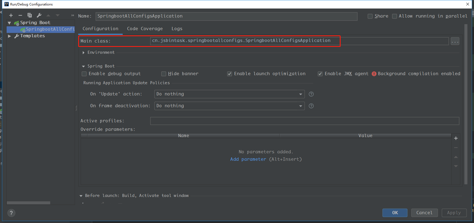
Task: Expand the Environment section
Action: pyautogui.click(x=83, y=52)
